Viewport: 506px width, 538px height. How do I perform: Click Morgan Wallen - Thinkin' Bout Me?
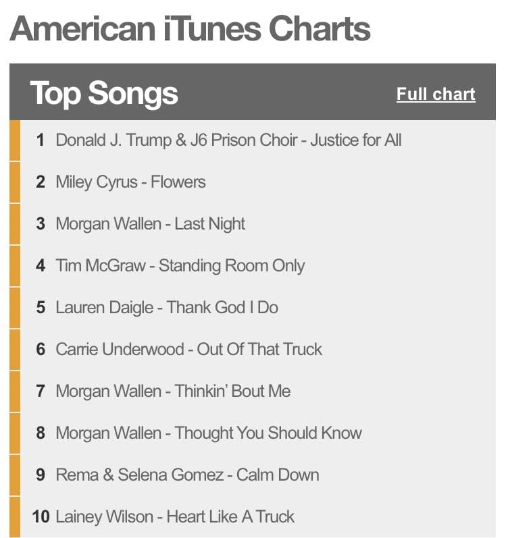coord(173,392)
